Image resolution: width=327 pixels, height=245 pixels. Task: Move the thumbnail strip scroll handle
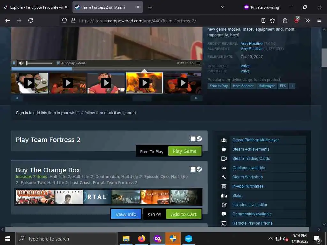142,98
